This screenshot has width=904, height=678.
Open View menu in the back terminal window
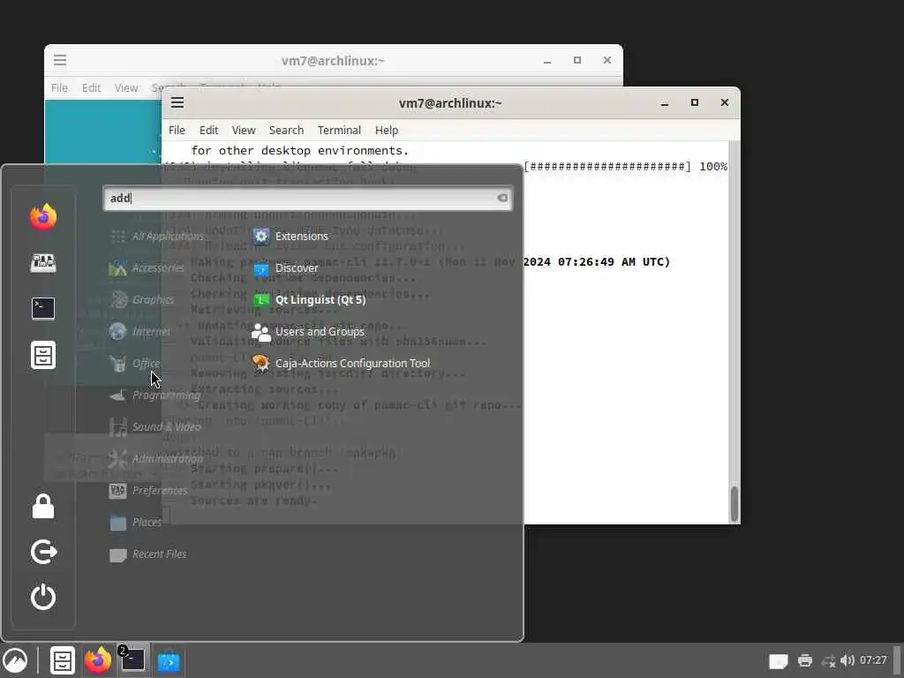pos(125,87)
